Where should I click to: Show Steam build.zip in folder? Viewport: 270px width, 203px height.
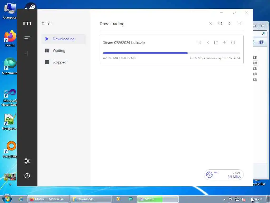(x=216, y=43)
